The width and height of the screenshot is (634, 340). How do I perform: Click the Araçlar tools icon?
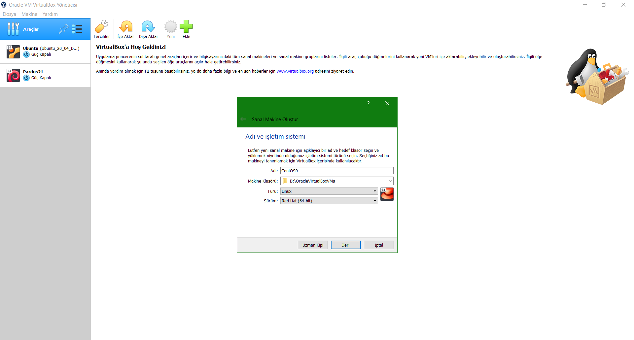pyautogui.click(x=13, y=29)
